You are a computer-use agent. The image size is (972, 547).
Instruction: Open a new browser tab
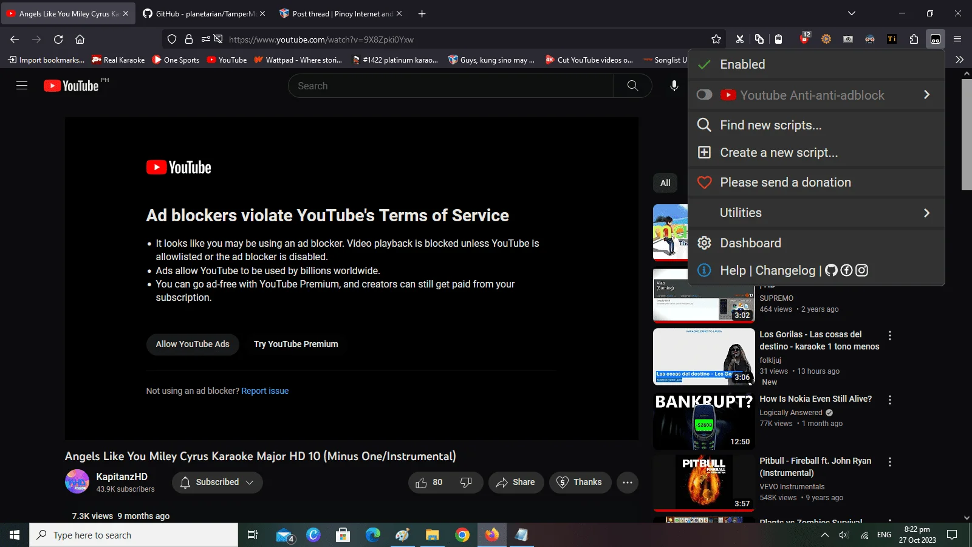pos(422,13)
